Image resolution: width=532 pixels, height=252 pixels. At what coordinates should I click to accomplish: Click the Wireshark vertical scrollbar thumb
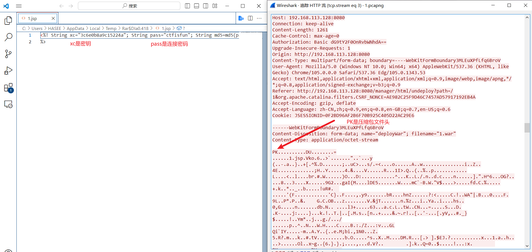click(527, 128)
